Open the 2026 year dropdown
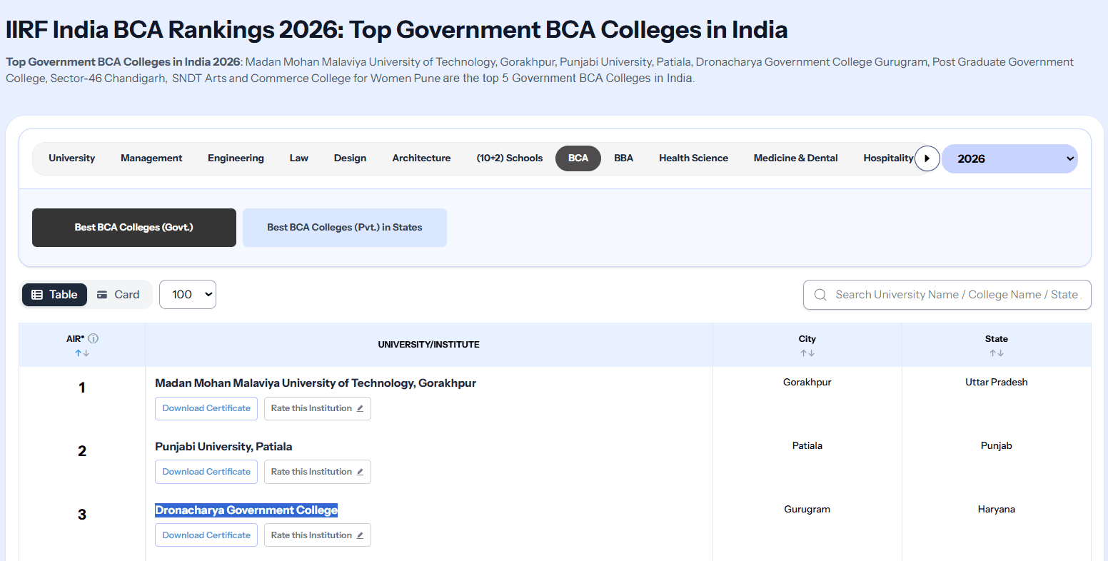Viewport: 1108px width, 561px height. click(x=1009, y=158)
